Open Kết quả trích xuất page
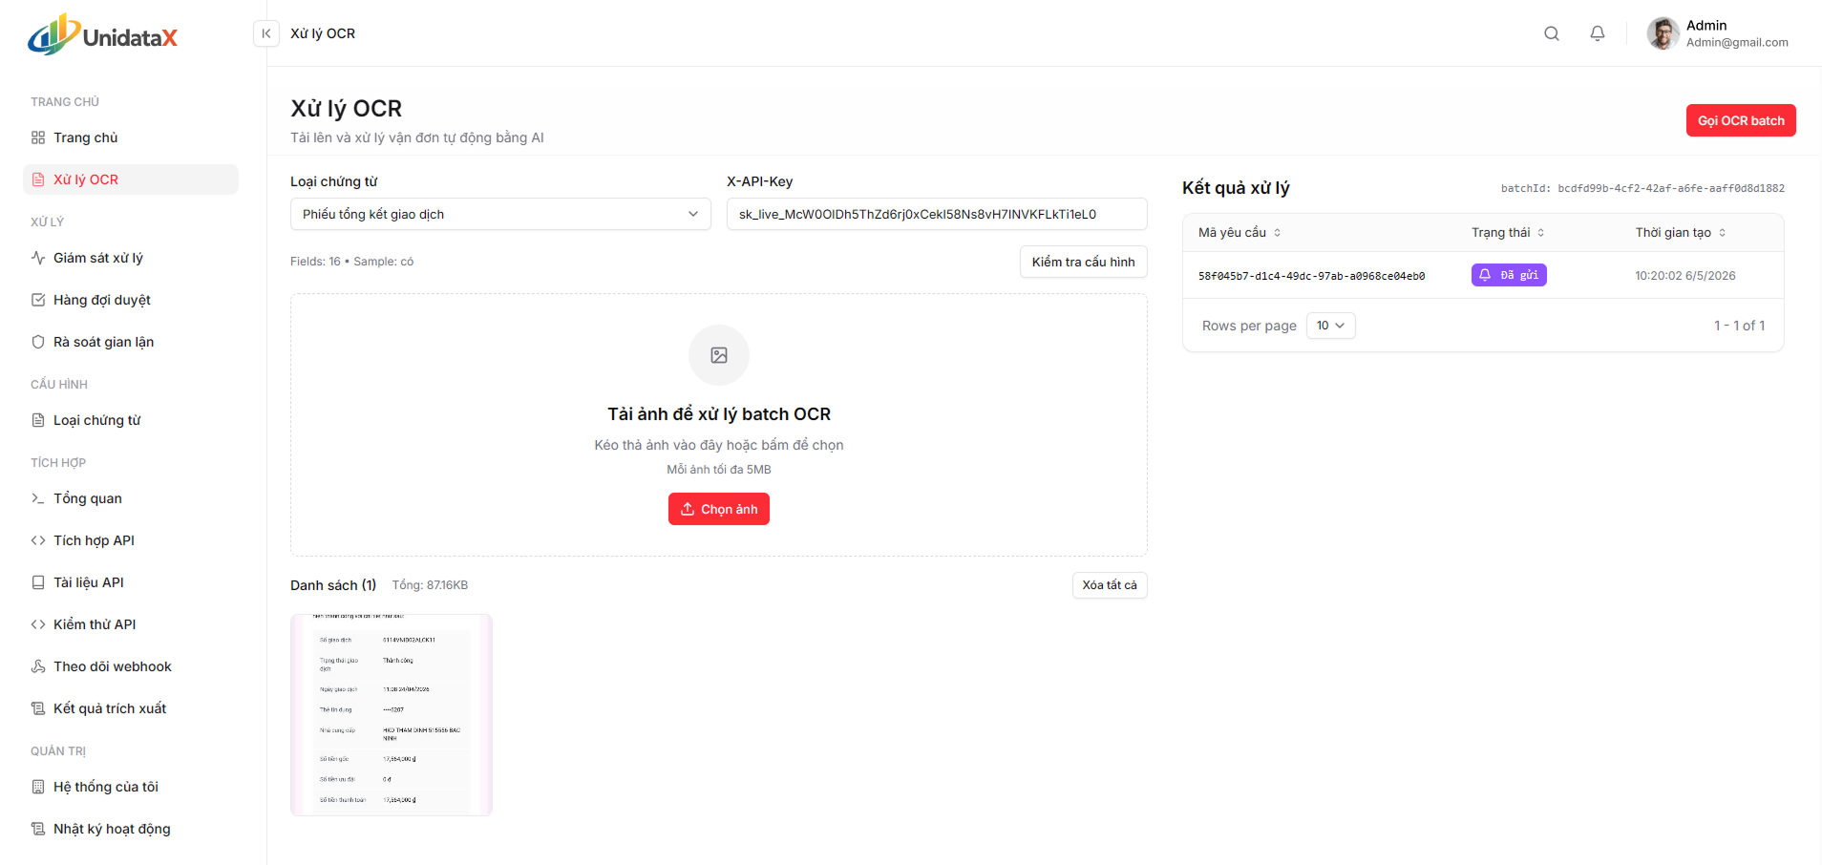The image size is (1822, 865). [131, 708]
